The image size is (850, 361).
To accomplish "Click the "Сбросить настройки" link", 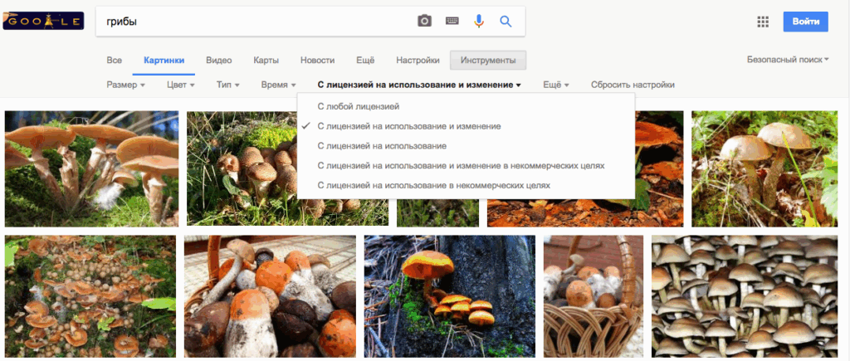I will click(x=633, y=85).
